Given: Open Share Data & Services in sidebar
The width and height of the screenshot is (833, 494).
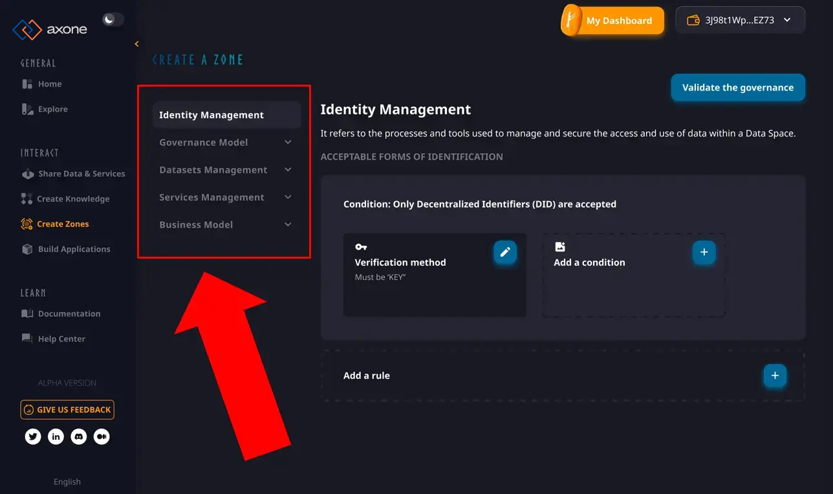Looking at the screenshot, I should 81,174.
